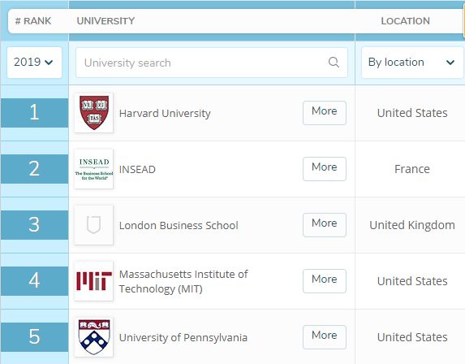Focus the University search input field
Screen dimensions: 465x364
tap(212, 63)
